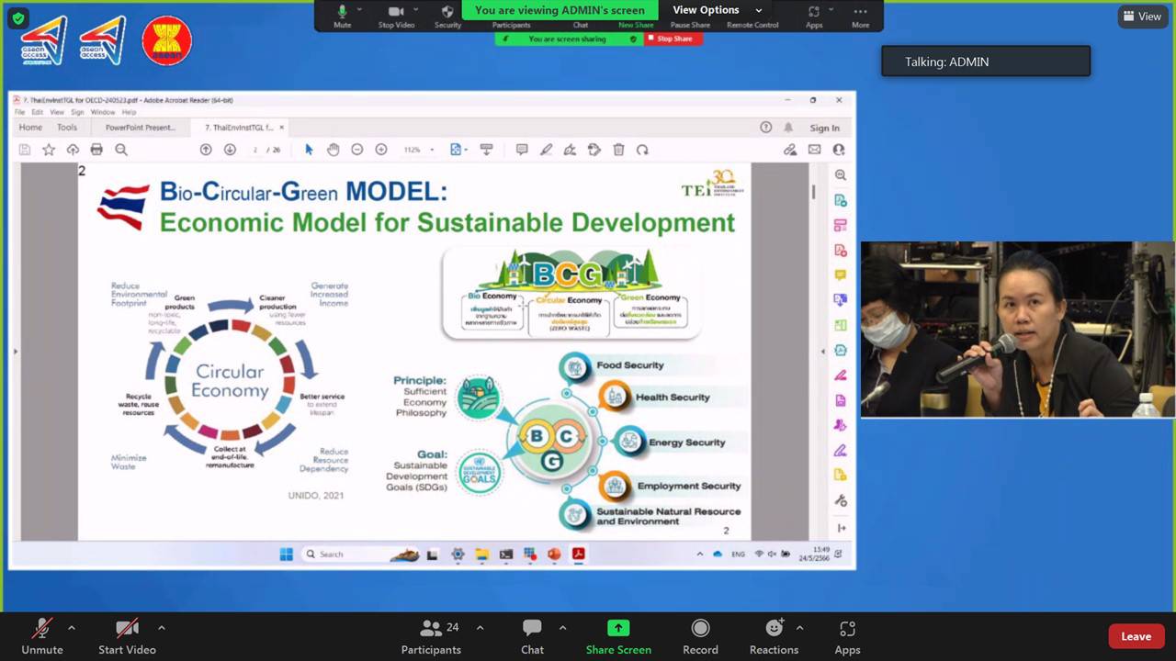Toggle Mute in the shared Zoom toolbar
1176x661 pixels.
pos(342,17)
